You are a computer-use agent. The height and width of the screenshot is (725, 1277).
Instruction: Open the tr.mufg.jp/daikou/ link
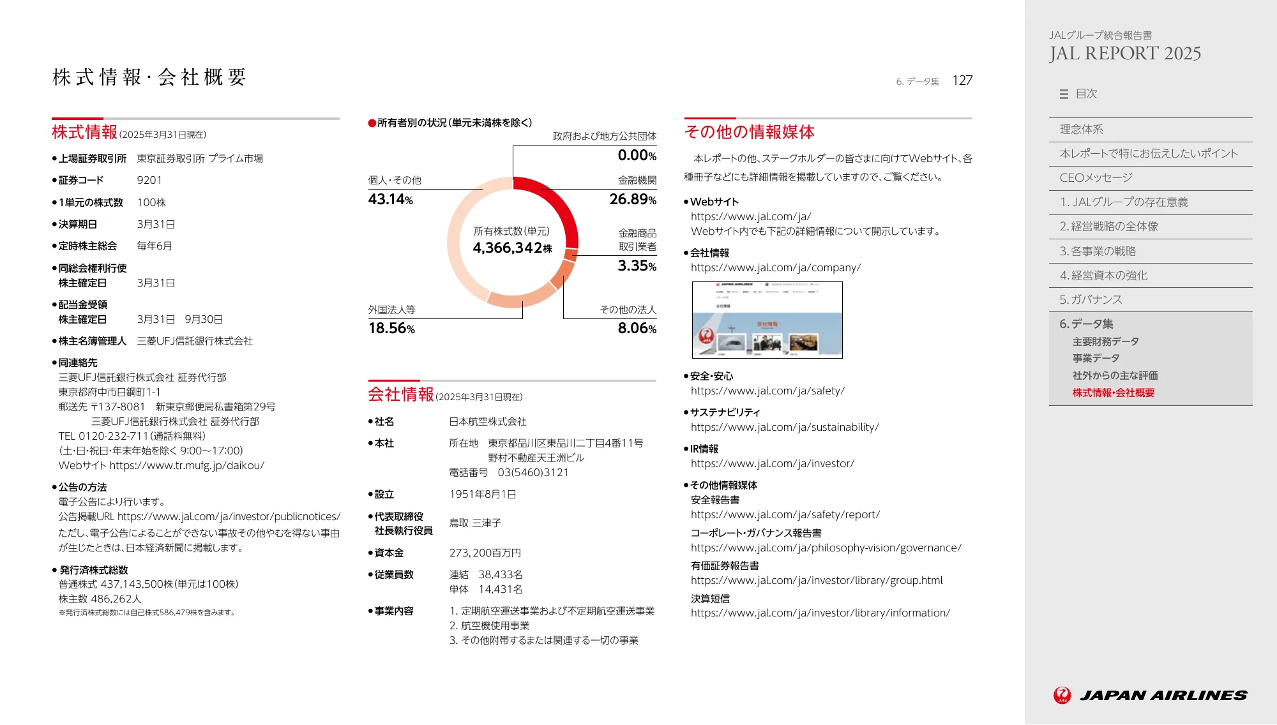click(186, 466)
